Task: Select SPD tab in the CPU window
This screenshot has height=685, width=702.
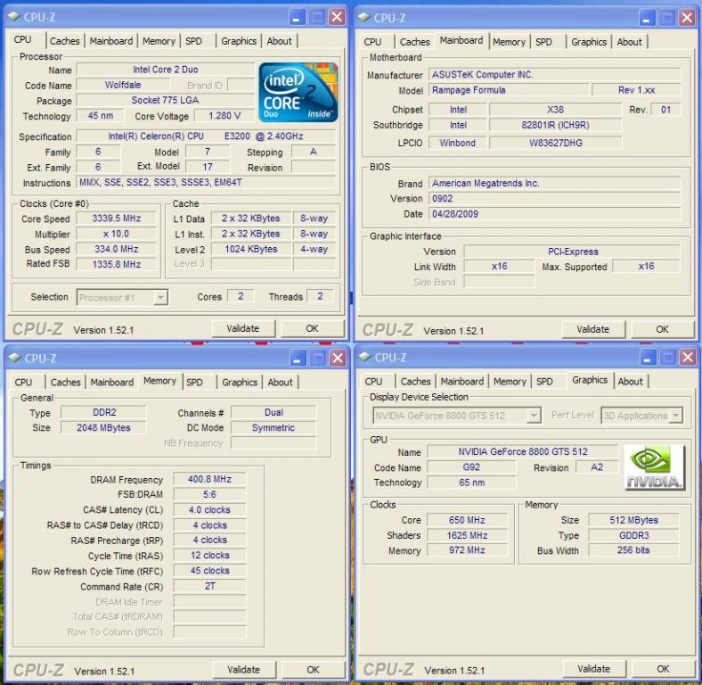Action: click(x=193, y=41)
